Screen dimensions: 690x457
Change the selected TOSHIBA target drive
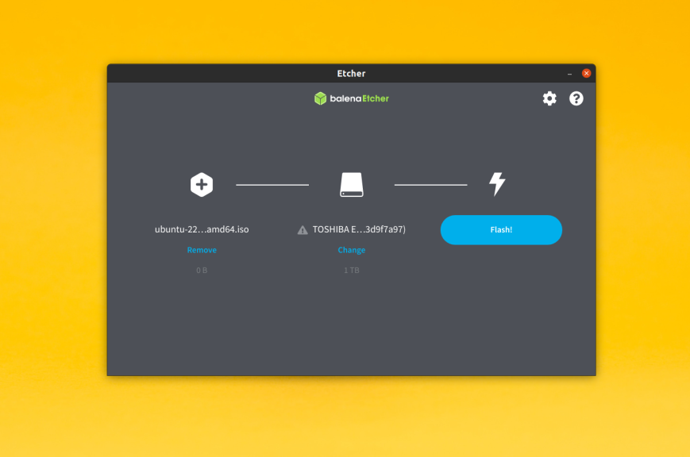(352, 250)
